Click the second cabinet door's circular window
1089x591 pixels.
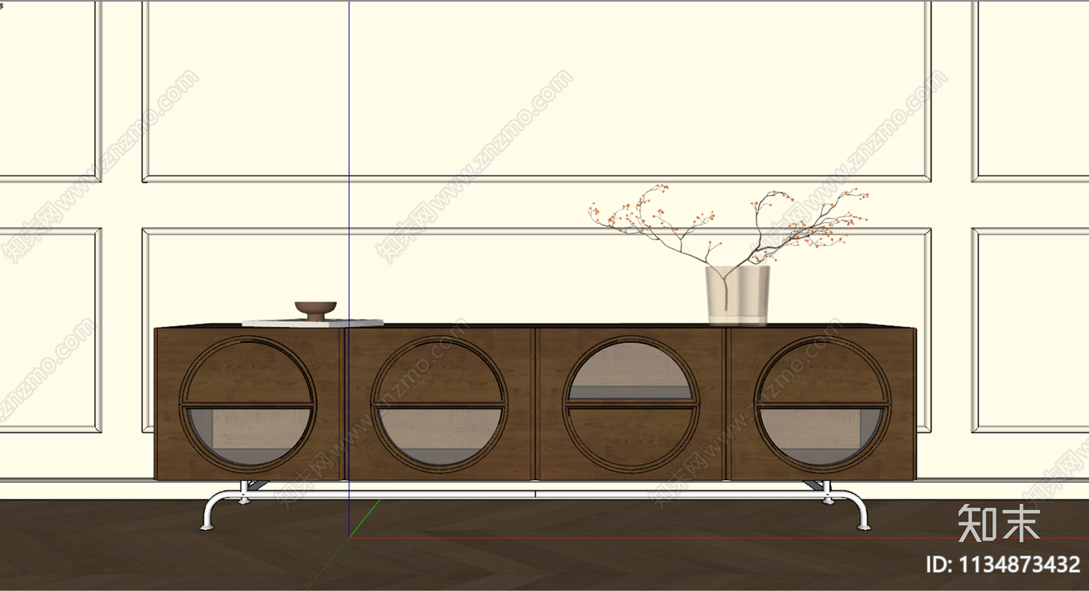(439, 405)
